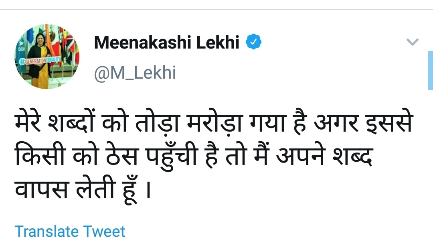Image resolution: width=433 pixels, height=252 pixels.
Task: Open Meenakashi Lekhi's profile picture
Action: click(47, 57)
